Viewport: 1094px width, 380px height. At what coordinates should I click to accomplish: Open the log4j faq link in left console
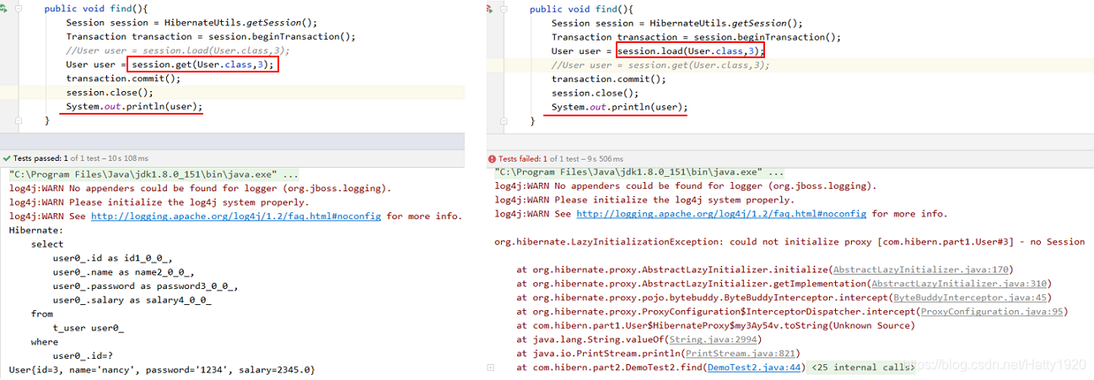click(x=236, y=217)
